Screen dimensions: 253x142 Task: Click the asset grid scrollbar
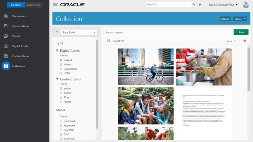(x=249, y=69)
